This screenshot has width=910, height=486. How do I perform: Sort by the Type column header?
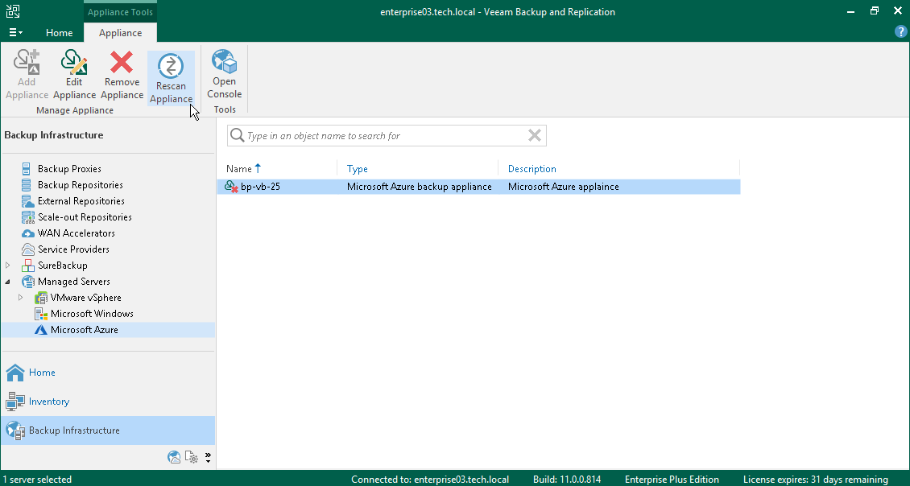[358, 169]
